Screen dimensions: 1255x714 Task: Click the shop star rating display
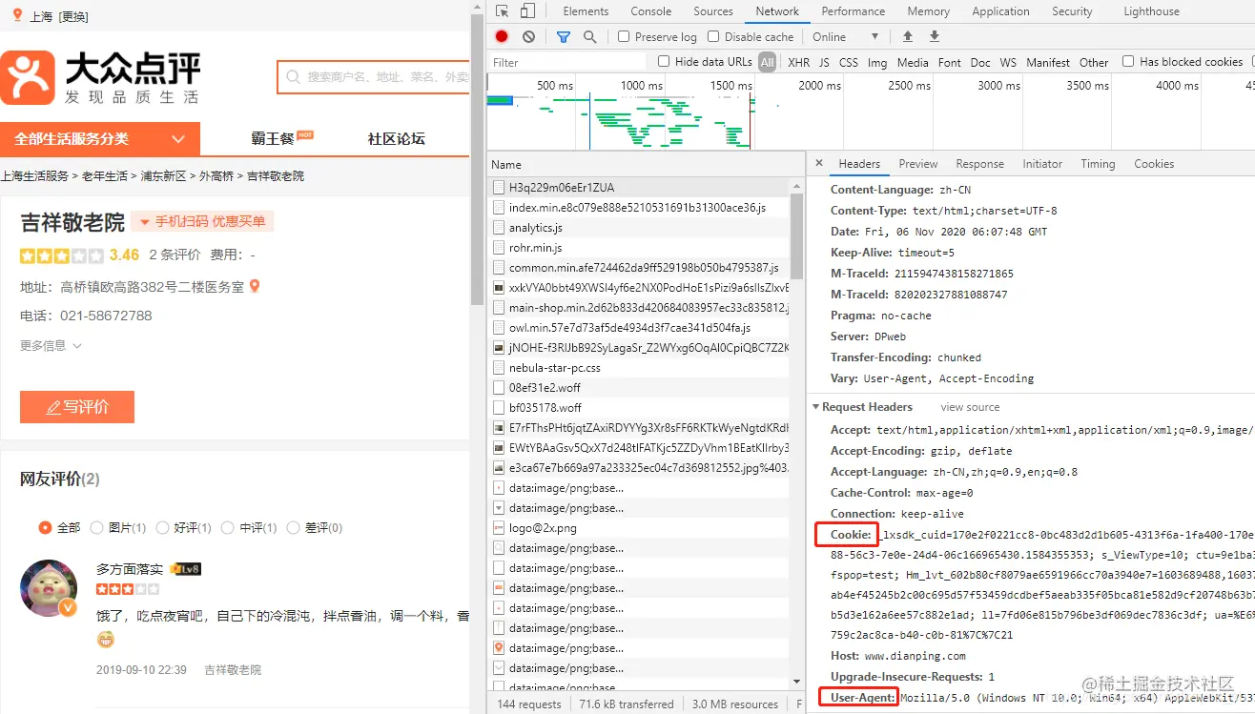pyautogui.click(x=61, y=255)
